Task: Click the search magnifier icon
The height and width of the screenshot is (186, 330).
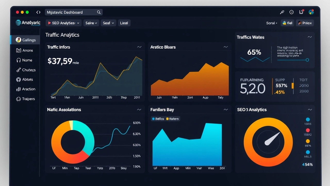Action: point(98,12)
